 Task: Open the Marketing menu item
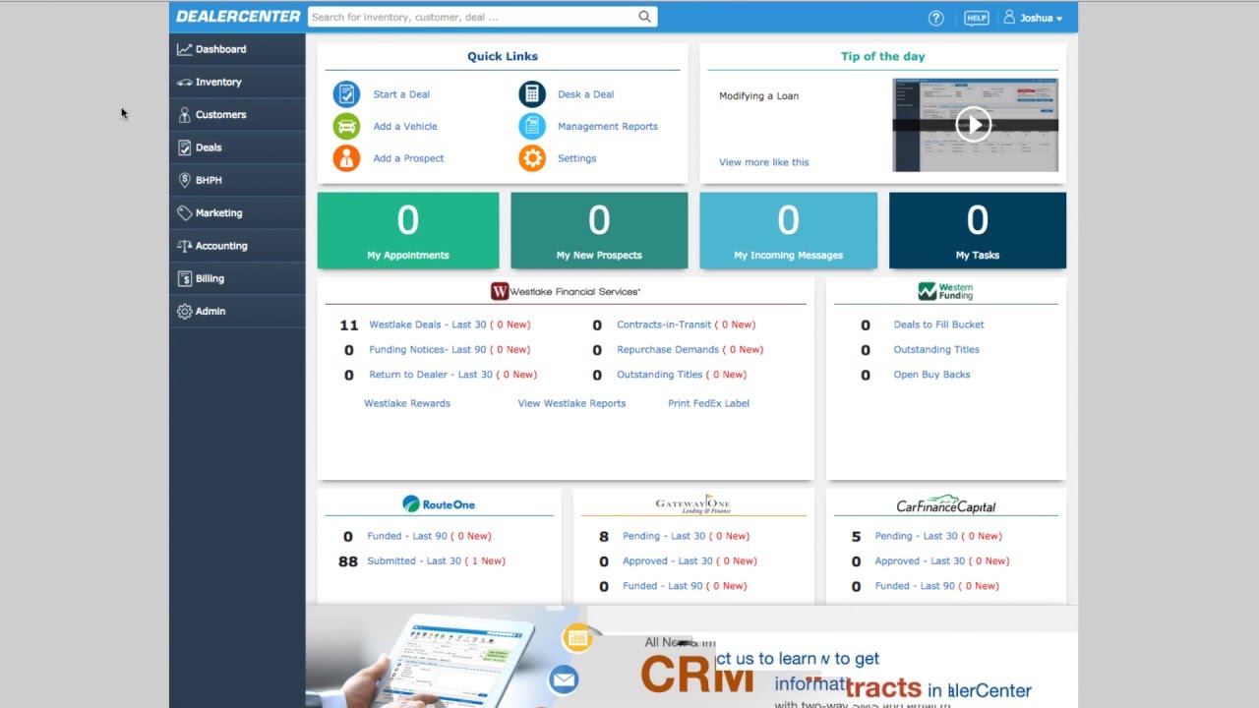tap(237, 212)
